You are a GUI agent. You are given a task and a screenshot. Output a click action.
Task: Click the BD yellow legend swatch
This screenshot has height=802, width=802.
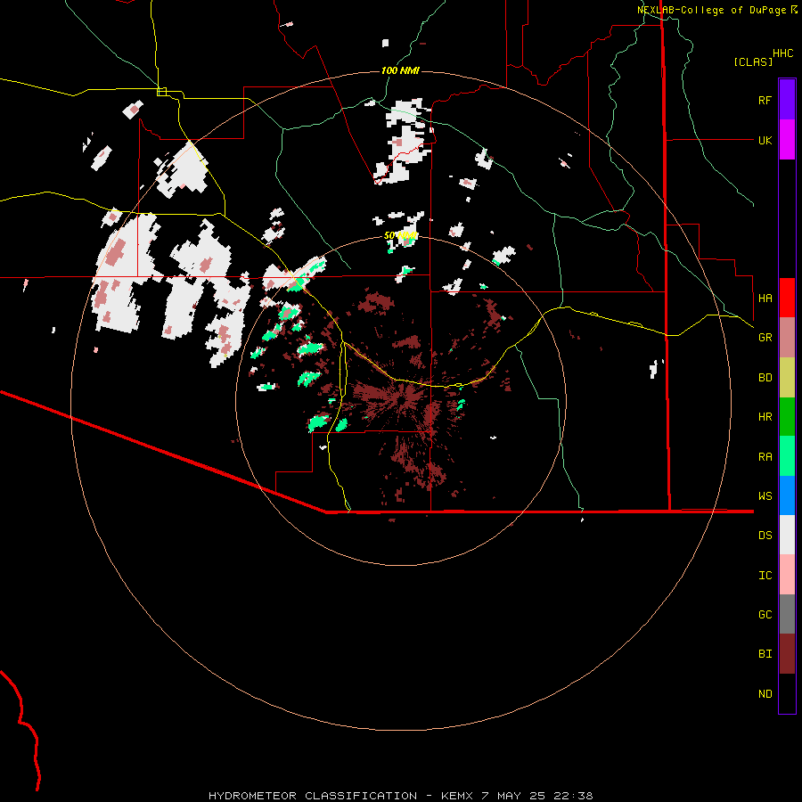[x=787, y=378]
